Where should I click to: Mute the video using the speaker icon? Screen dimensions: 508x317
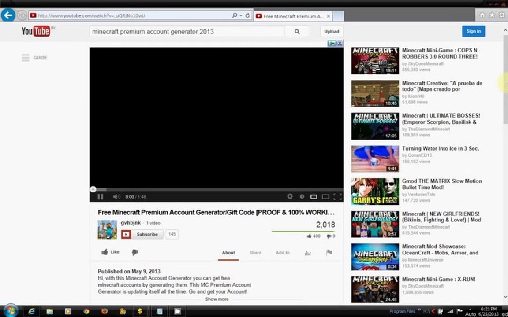tap(116, 197)
